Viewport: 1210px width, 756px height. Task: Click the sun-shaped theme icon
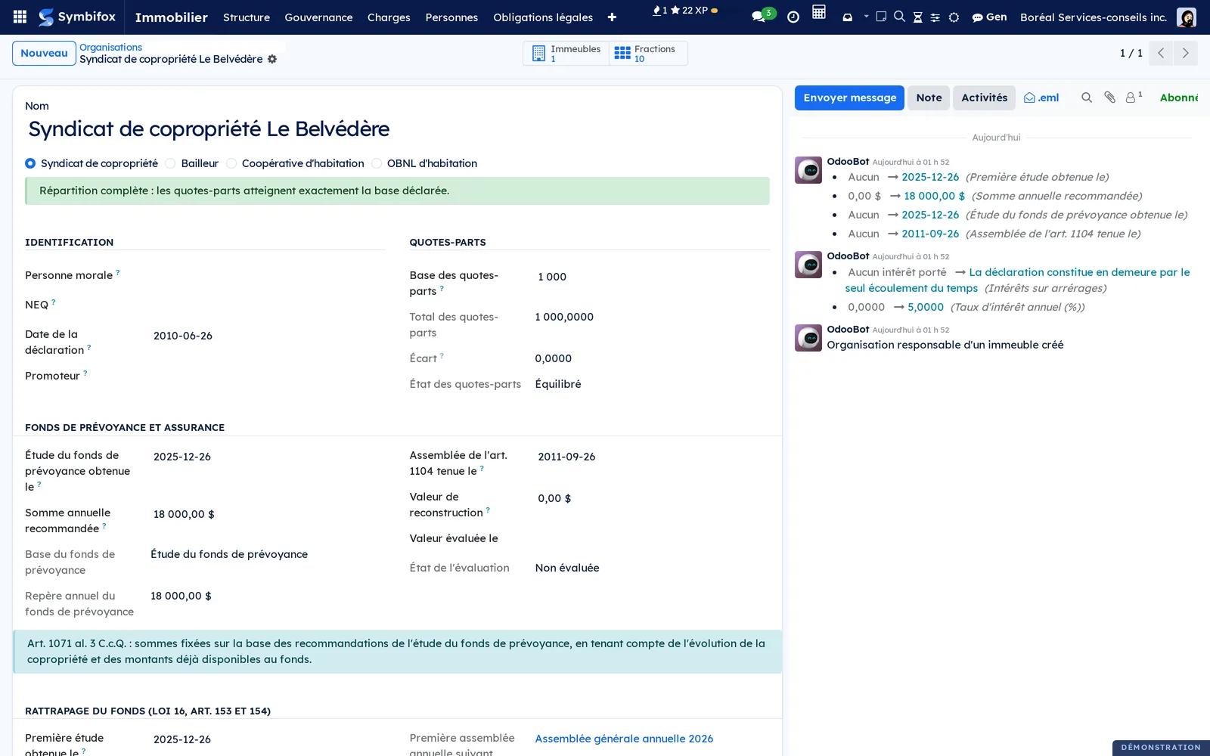pos(954,17)
